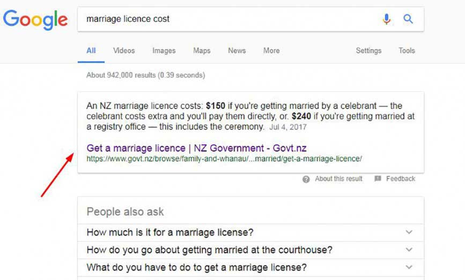Open the More search menu

point(271,51)
